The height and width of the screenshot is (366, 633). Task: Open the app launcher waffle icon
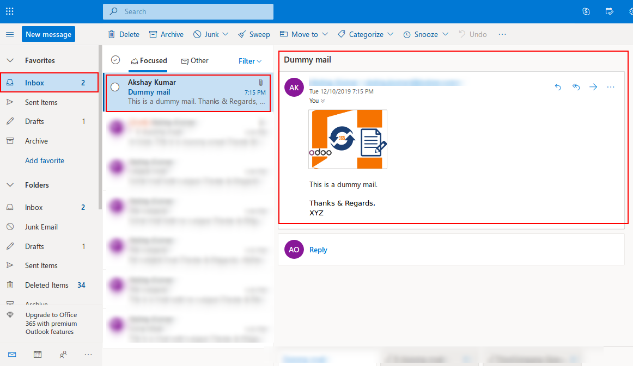pyautogui.click(x=10, y=11)
